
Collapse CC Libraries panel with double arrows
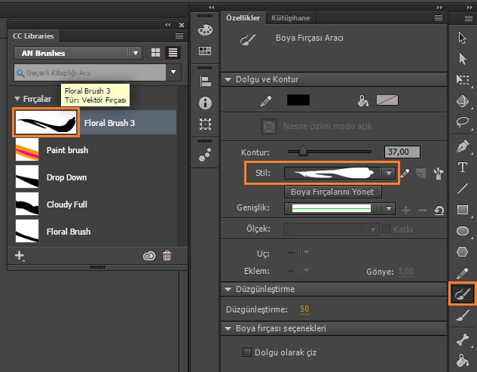click(x=168, y=25)
